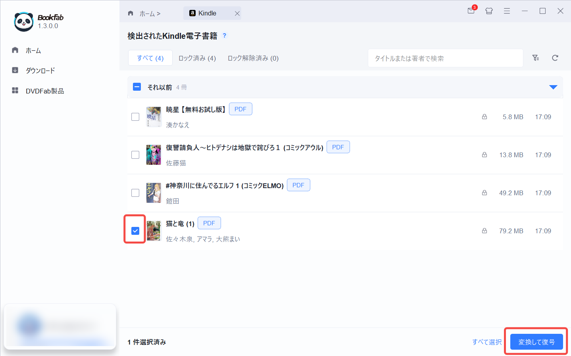571x356 pixels.
Task: Click the 49.2 MB file size
Action: click(x=511, y=193)
